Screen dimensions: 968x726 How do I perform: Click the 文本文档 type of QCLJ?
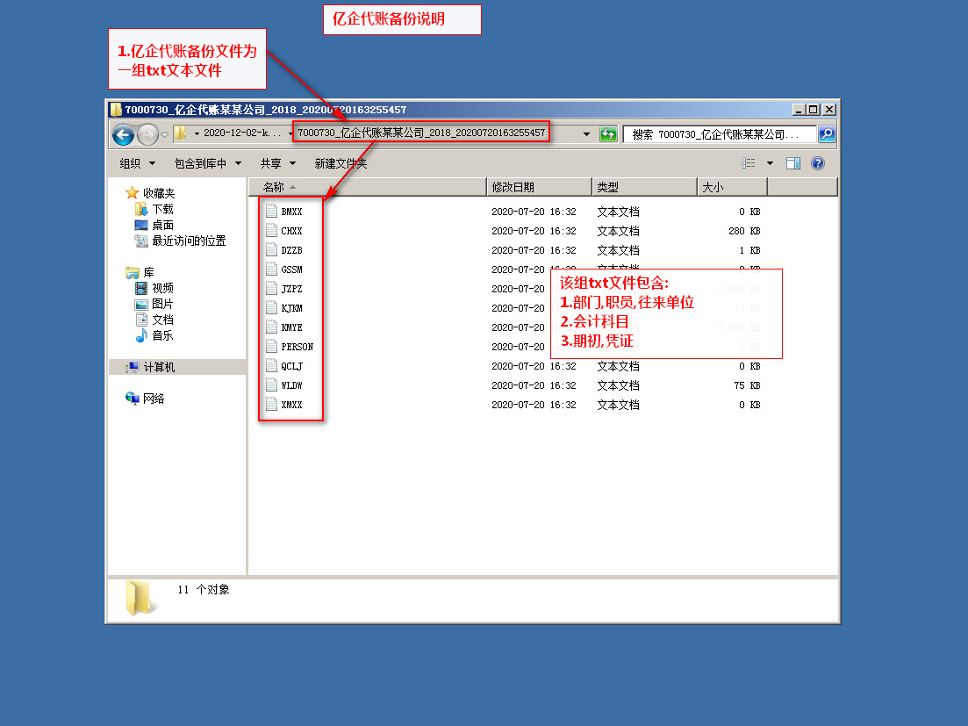tap(618, 366)
